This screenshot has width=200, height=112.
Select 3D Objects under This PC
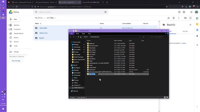point(77,68)
